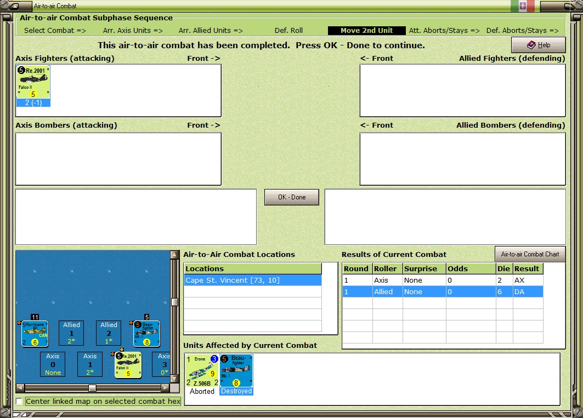The image size is (583, 418).
Task: Open the Air-to-air Combat Chart
Action: click(530, 254)
